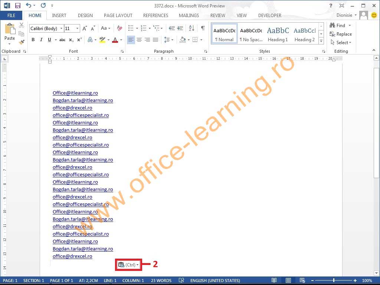Show or hide paragraph marks
Screen dimensions: 380x285
[203, 28]
